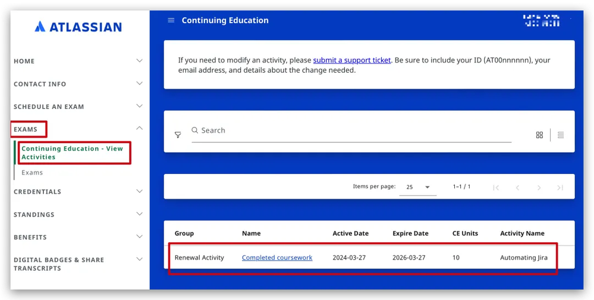This screenshot has height=300, width=594.
Task: Open CREDENTIALS menu item
Action: point(37,192)
